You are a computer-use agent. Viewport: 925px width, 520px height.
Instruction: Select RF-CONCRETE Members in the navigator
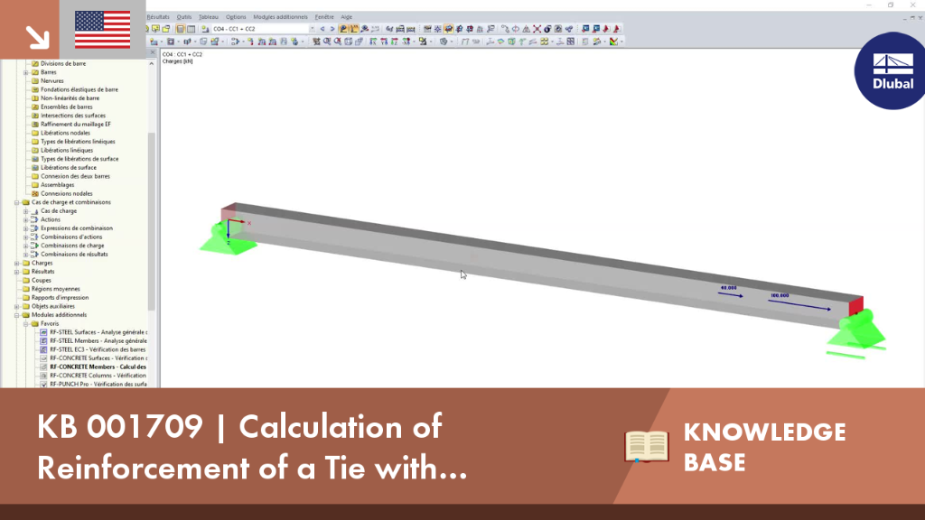[98, 367]
